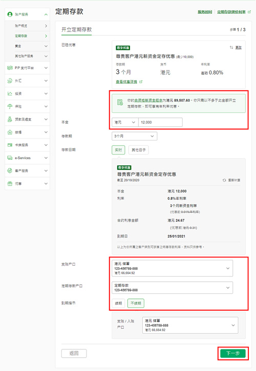Open the 支账户口 account dropdown
Viewport: 256px width, 371px height.
(x=172, y=268)
